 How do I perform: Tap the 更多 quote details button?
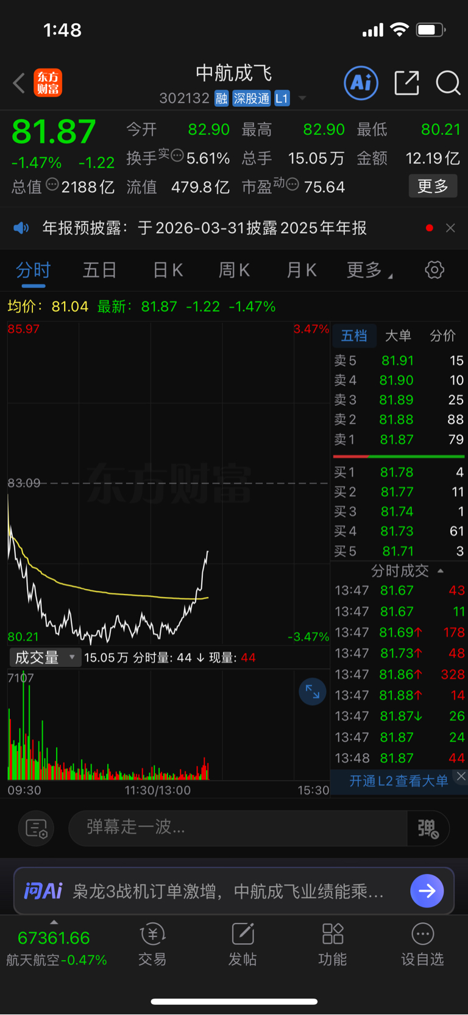[x=433, y=186]
